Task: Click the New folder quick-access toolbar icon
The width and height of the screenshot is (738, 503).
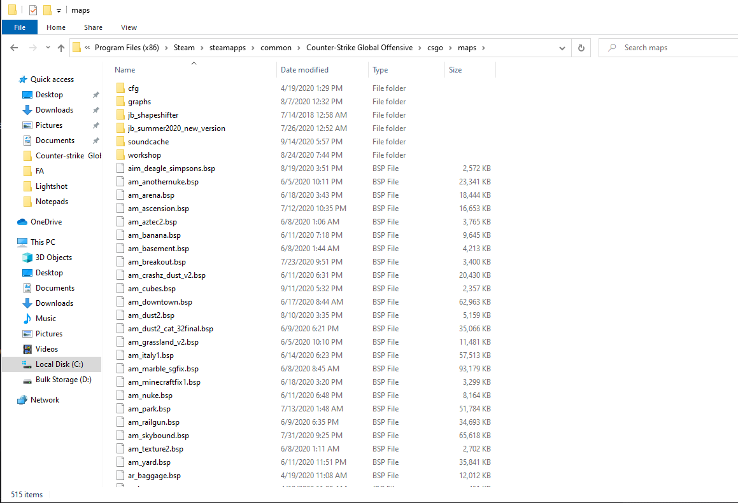Action: 47,10
